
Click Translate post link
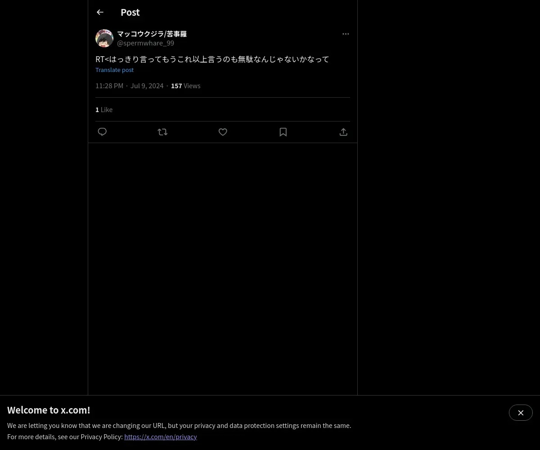click(114, 70)
